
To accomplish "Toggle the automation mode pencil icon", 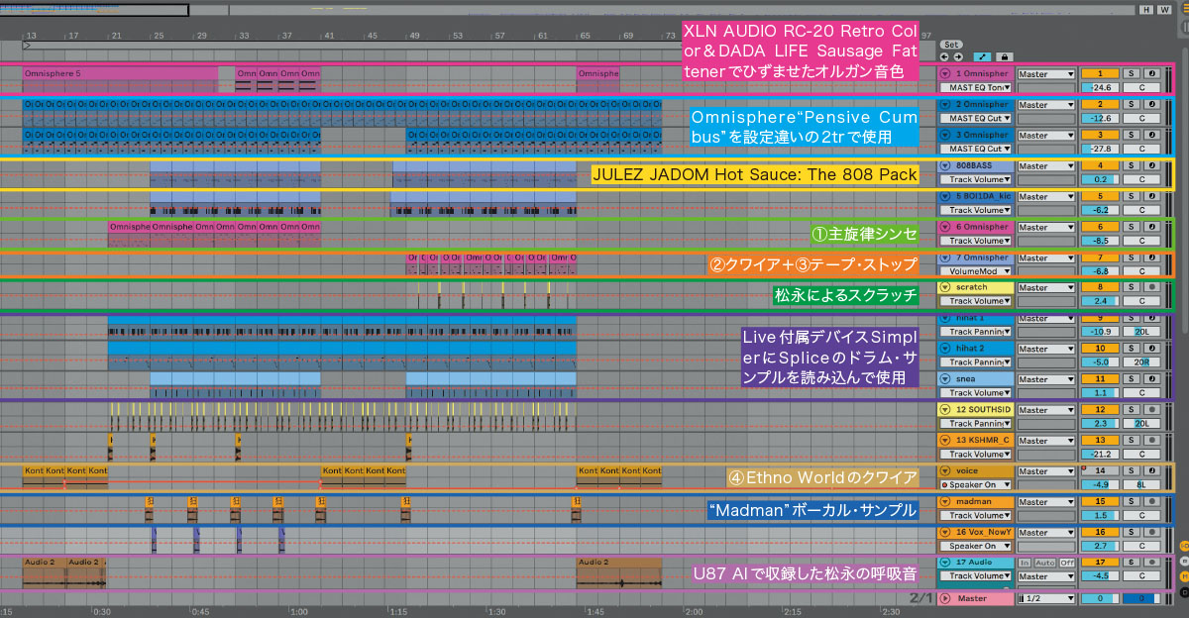I will pos(982,57).
